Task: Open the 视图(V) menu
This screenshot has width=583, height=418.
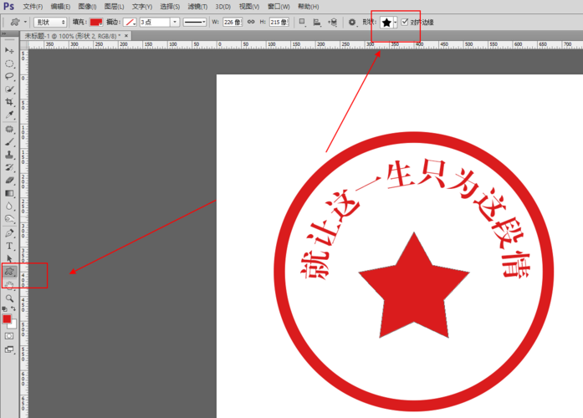Action: (249, 7)
